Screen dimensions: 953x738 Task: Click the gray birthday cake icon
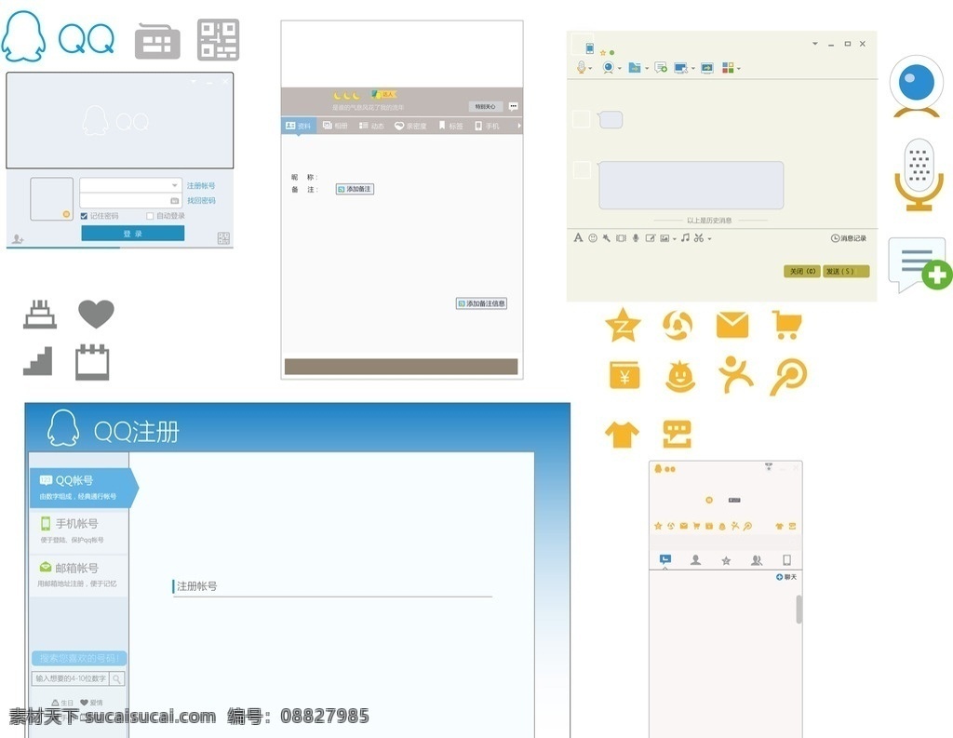pyautogui.click(x=40, y=315)
